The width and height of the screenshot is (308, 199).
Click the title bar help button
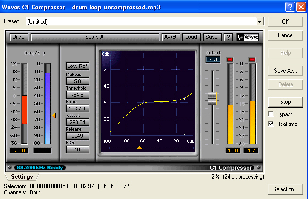click(x=290, y=7)
